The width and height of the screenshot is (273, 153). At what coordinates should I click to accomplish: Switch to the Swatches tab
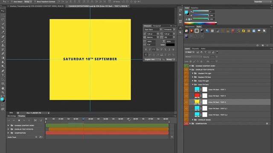pos(195,8)
